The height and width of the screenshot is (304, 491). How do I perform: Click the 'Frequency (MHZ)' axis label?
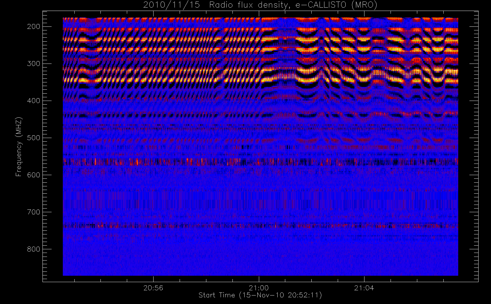tap(19, 147)
